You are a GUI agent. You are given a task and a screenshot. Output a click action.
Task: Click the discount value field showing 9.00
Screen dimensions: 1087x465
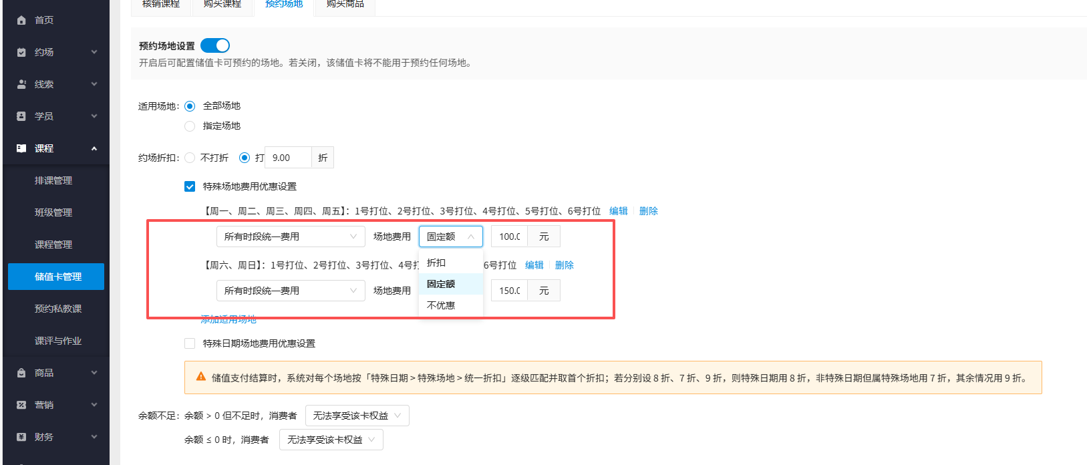click(x=288, y=158)
